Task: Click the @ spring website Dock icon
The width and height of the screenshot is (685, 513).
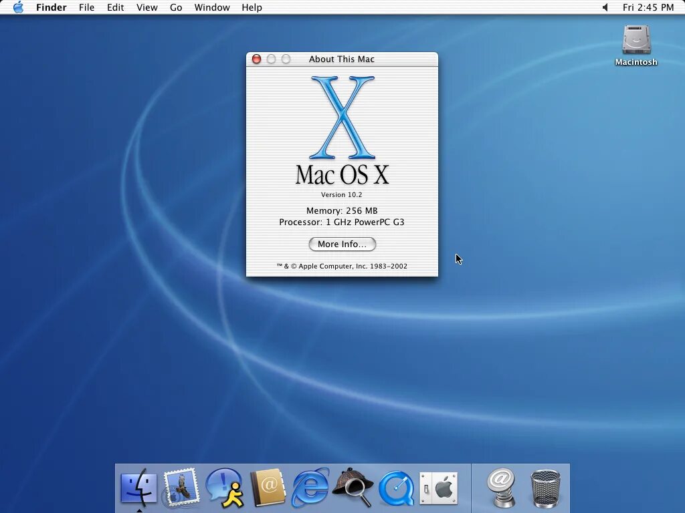Action: [502, 487]
